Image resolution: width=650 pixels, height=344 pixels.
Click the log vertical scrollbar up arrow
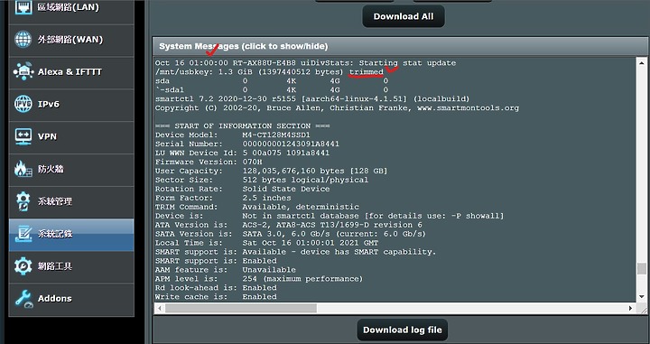coord(641,63)
